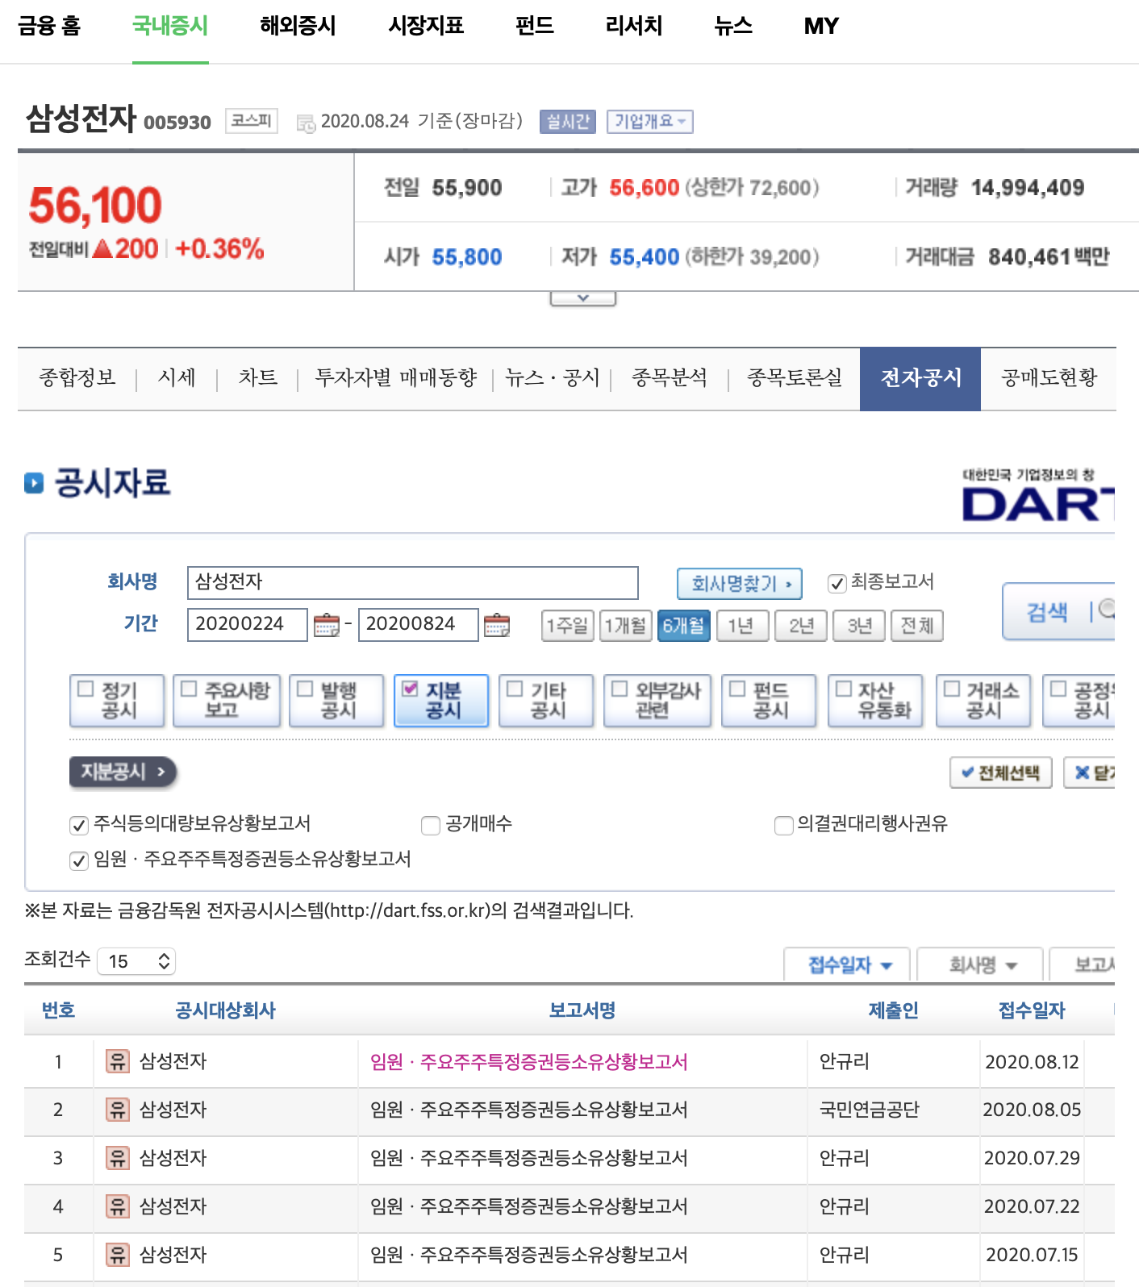Switch to 뉴스·공시 tab
Viewport: 1139px width, 1287px height.
(x=553, y=377)
